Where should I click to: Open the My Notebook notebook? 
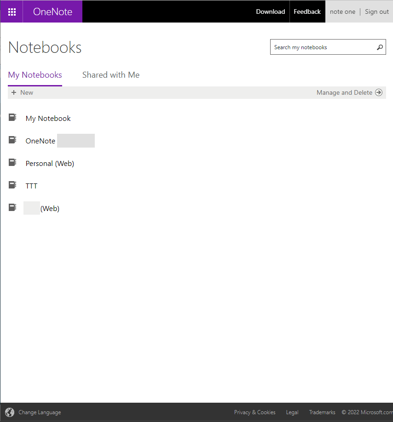[x=48, y=119]
